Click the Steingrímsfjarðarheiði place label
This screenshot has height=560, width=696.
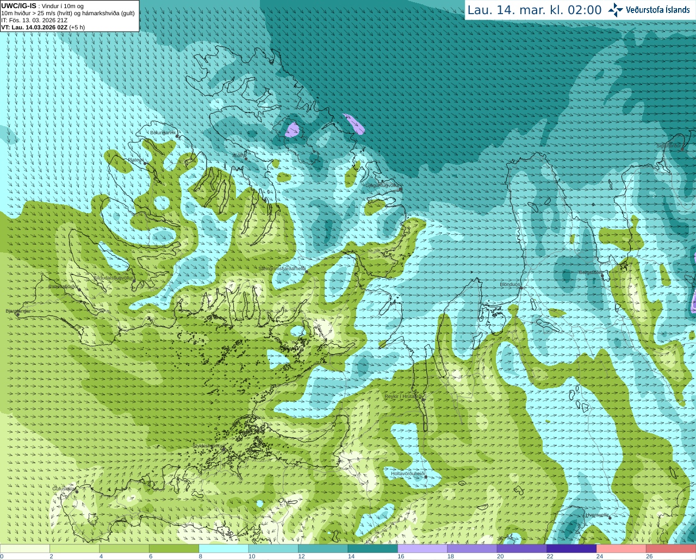[x=282, y=269]
